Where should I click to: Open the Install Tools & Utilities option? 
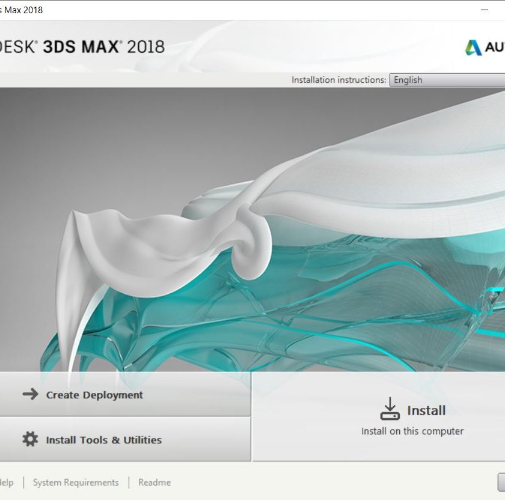[x=125, y=439]
